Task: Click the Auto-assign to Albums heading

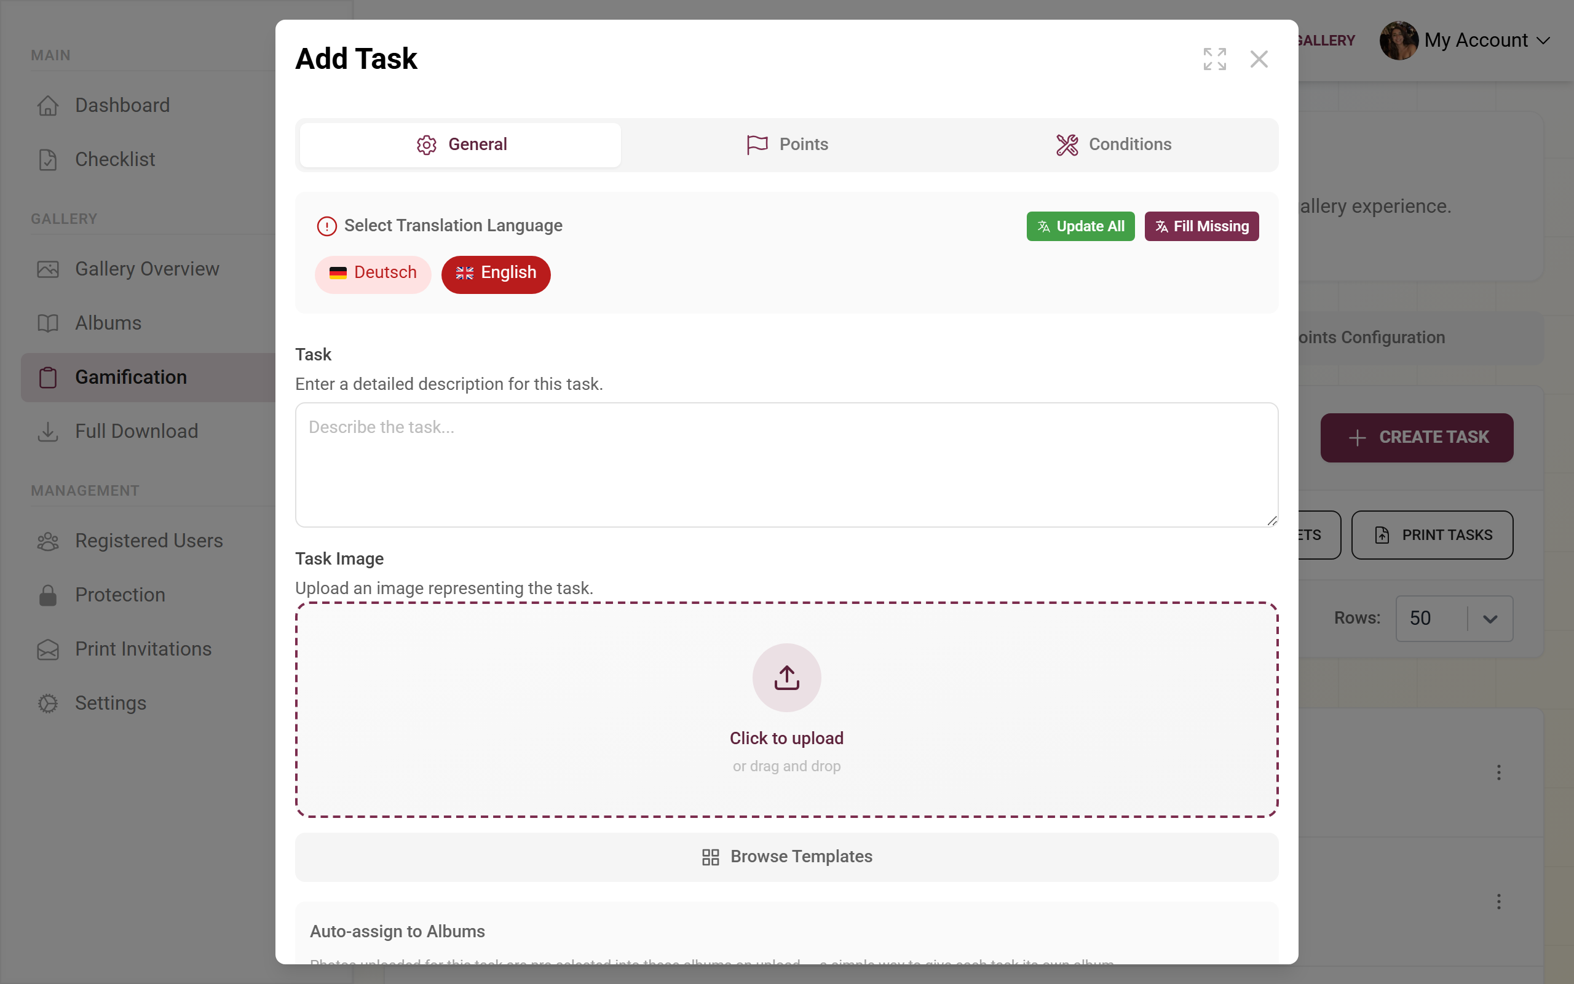Action: [397, 931]
